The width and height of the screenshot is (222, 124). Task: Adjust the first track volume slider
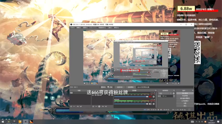click(131, 97)
